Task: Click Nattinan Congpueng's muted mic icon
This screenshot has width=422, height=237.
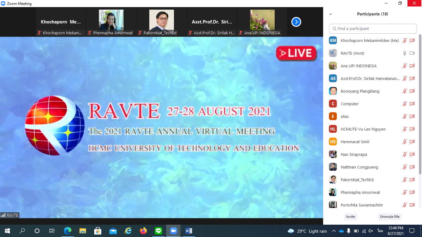Action: point(405,167)
